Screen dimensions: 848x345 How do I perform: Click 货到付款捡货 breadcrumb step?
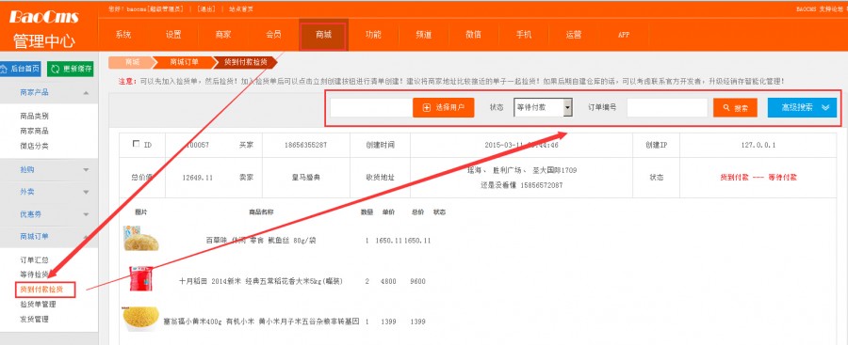pyautogui.click(x=246, y=62)
